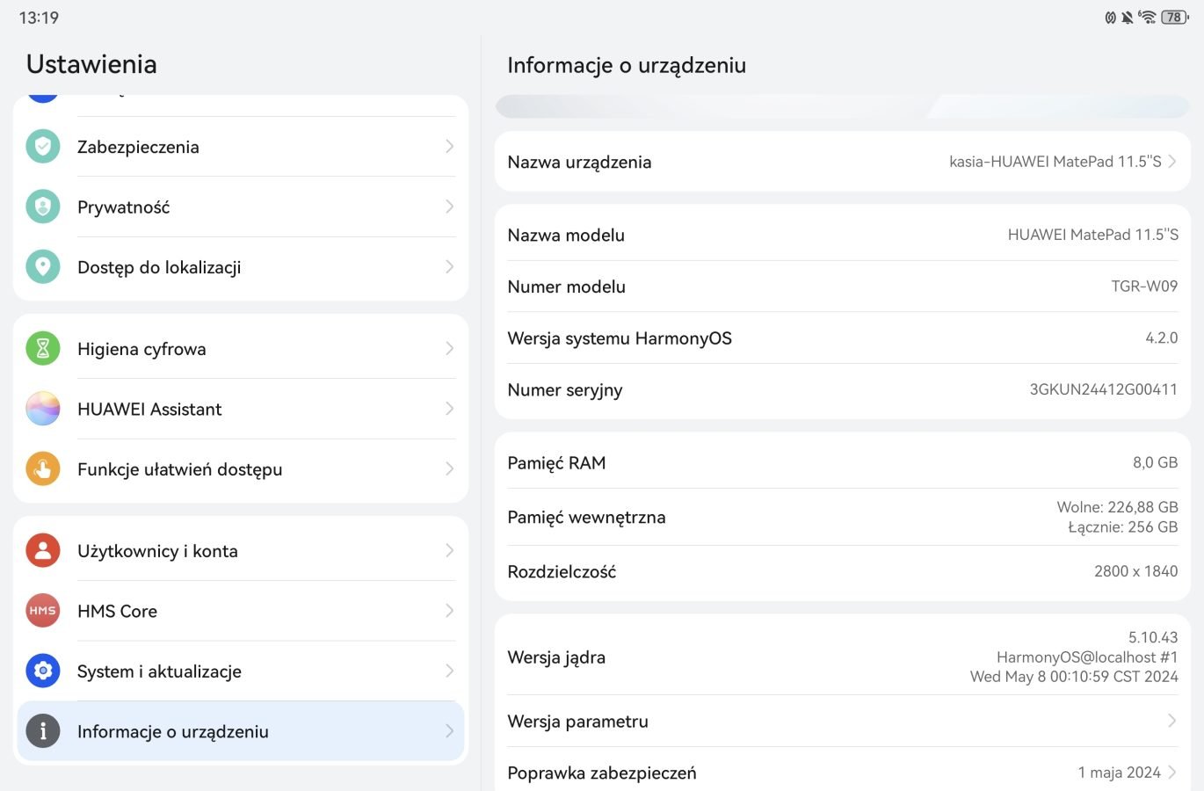Tap the Wersja systemu HarmonyOS row
Viewport: 1204px width, 791px height.
843,338
